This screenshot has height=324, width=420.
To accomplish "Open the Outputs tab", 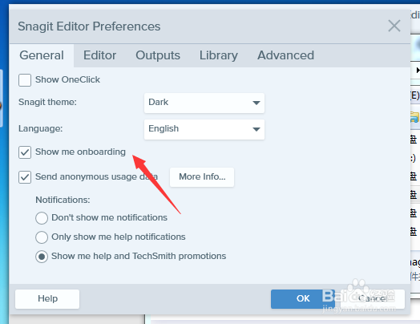I will (158, 55).
